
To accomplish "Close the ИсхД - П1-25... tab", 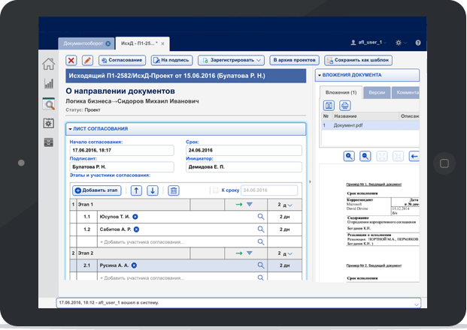I will pyautogui.click(x=163, y=43).
